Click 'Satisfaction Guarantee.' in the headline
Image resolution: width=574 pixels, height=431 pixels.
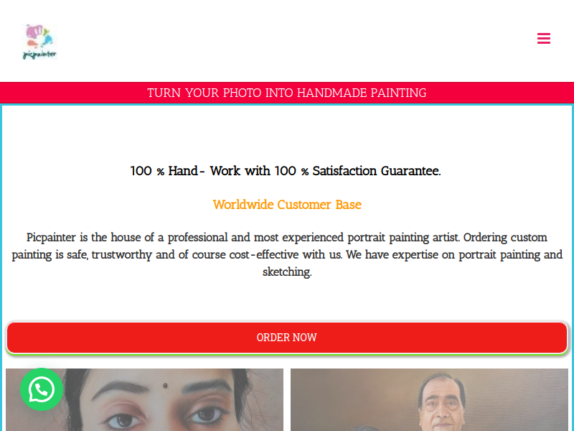coord(377,171)
